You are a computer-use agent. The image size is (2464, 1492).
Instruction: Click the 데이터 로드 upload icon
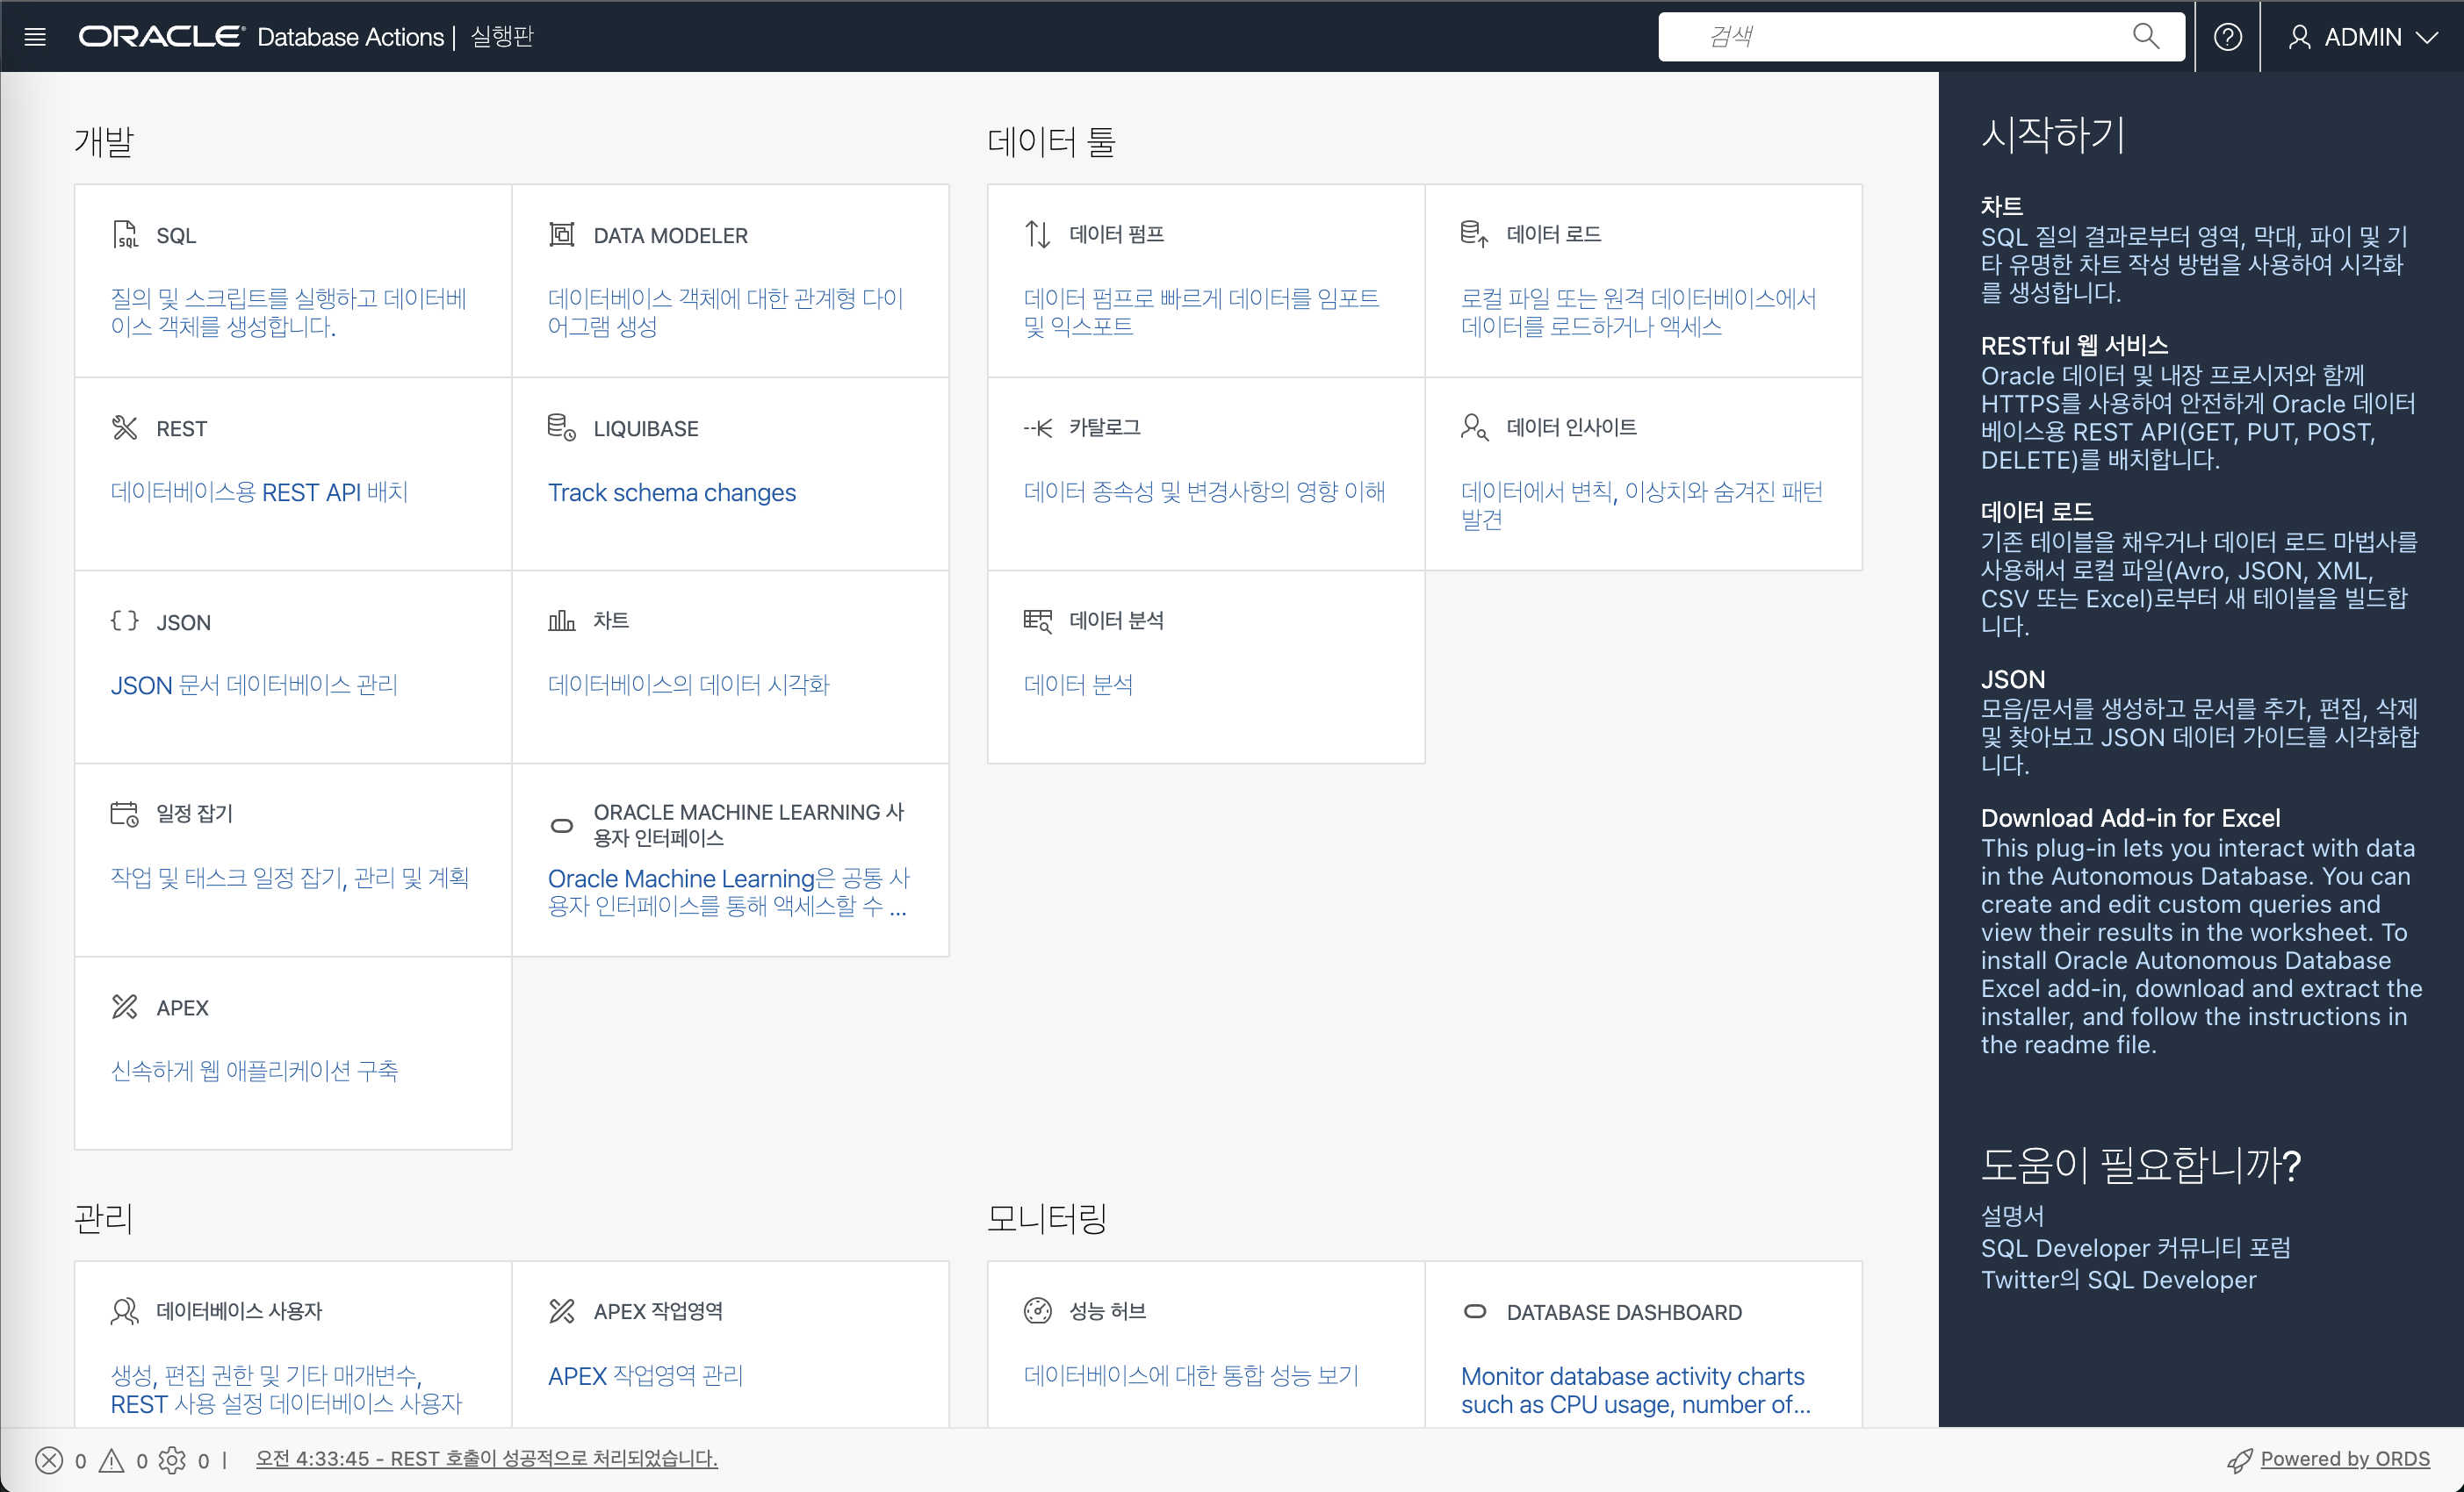tap(1475, 235)
